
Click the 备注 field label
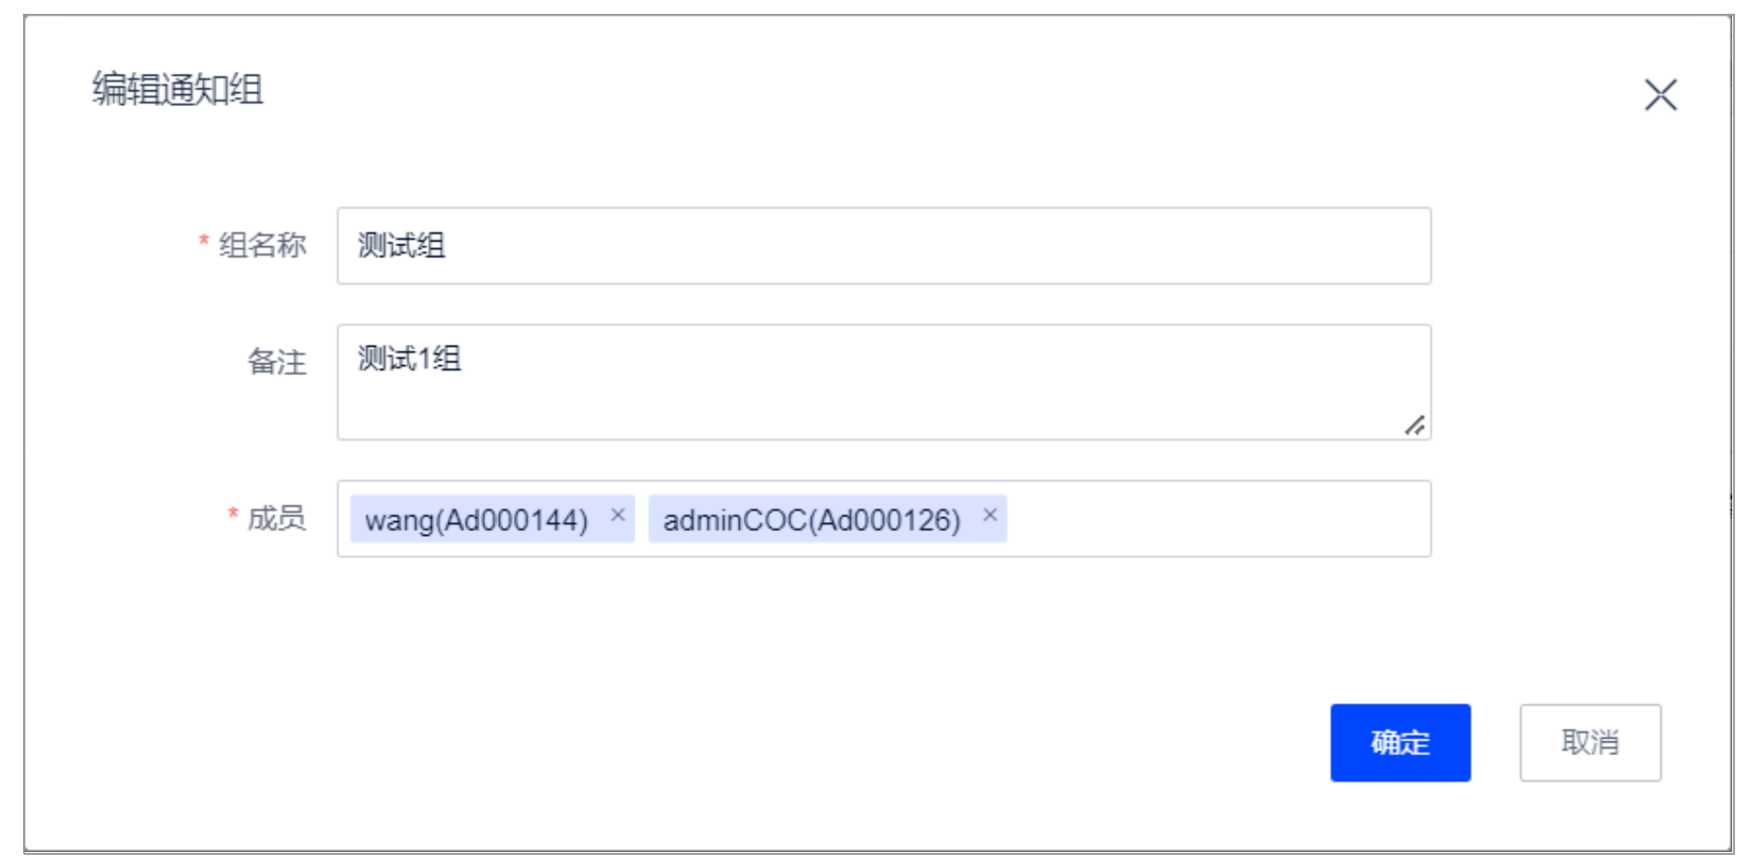[277, 361]
